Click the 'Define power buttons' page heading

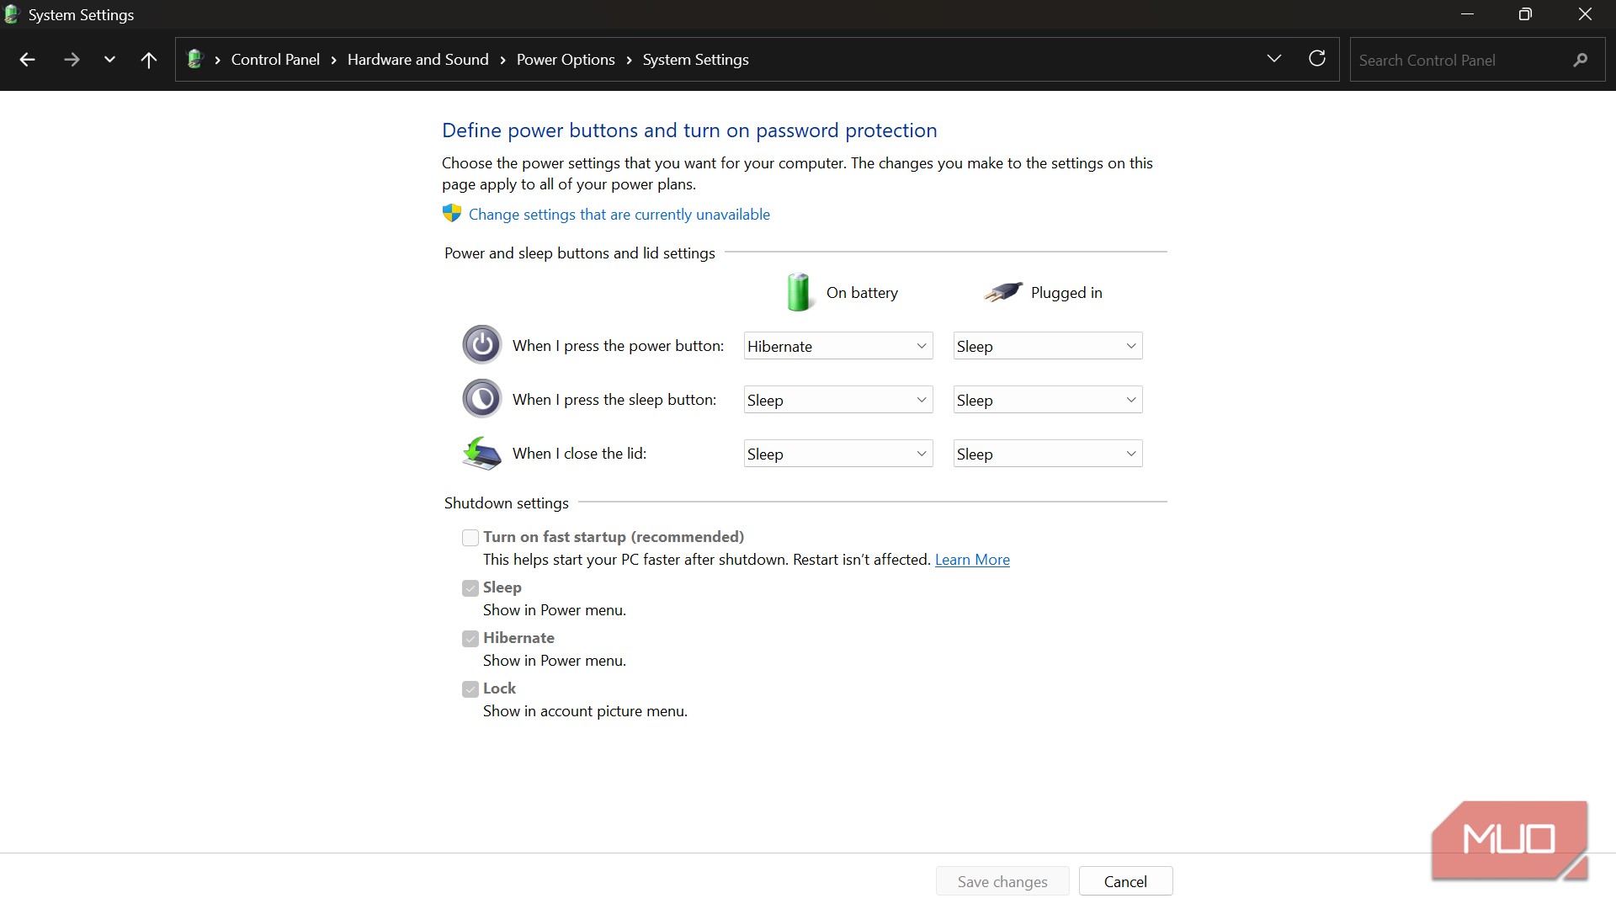click(689, 130)
